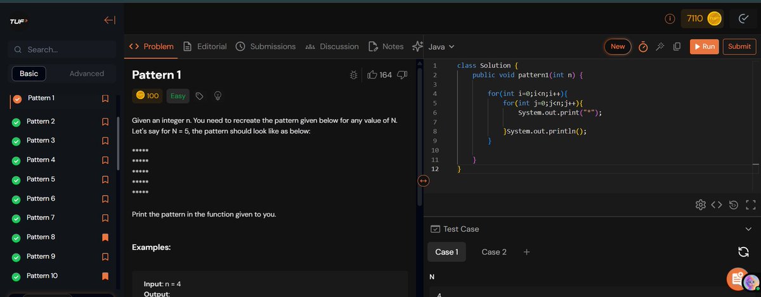Open the AI sparkle tab icon
Image resolution: width=761 pixels, height=297 pixels.
click(417, 46)
